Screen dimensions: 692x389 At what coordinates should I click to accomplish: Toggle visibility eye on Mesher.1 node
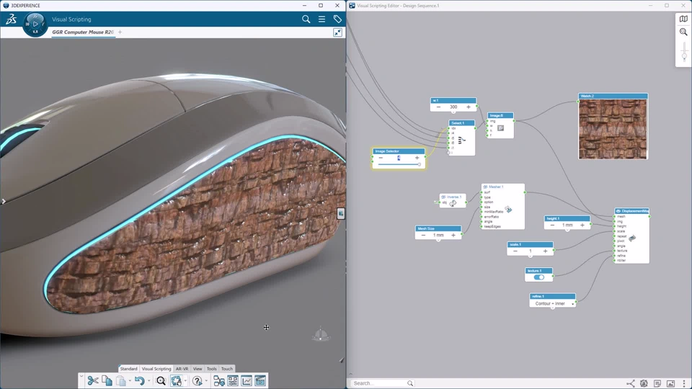tap(486, 187)
